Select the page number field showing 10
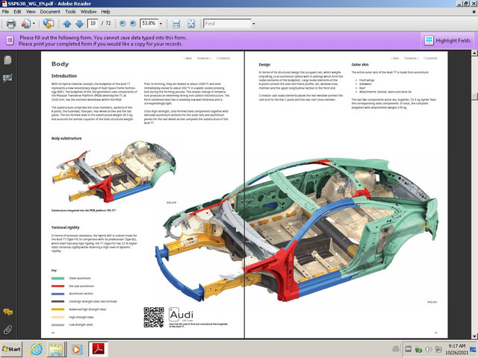This screenshot has height=358, width=478. 93,23
